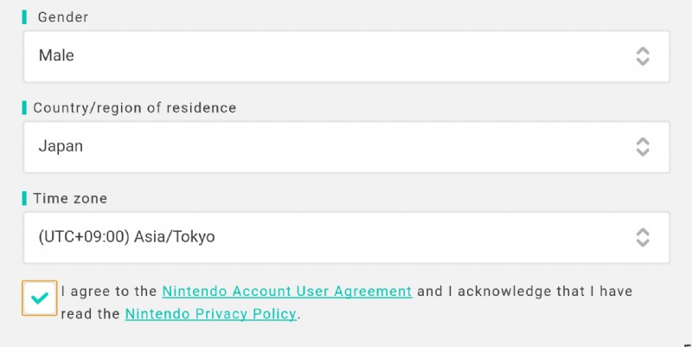The image size is (692, 347).
Task: Click the Country/region of residence label
Action: coord(134,108)
